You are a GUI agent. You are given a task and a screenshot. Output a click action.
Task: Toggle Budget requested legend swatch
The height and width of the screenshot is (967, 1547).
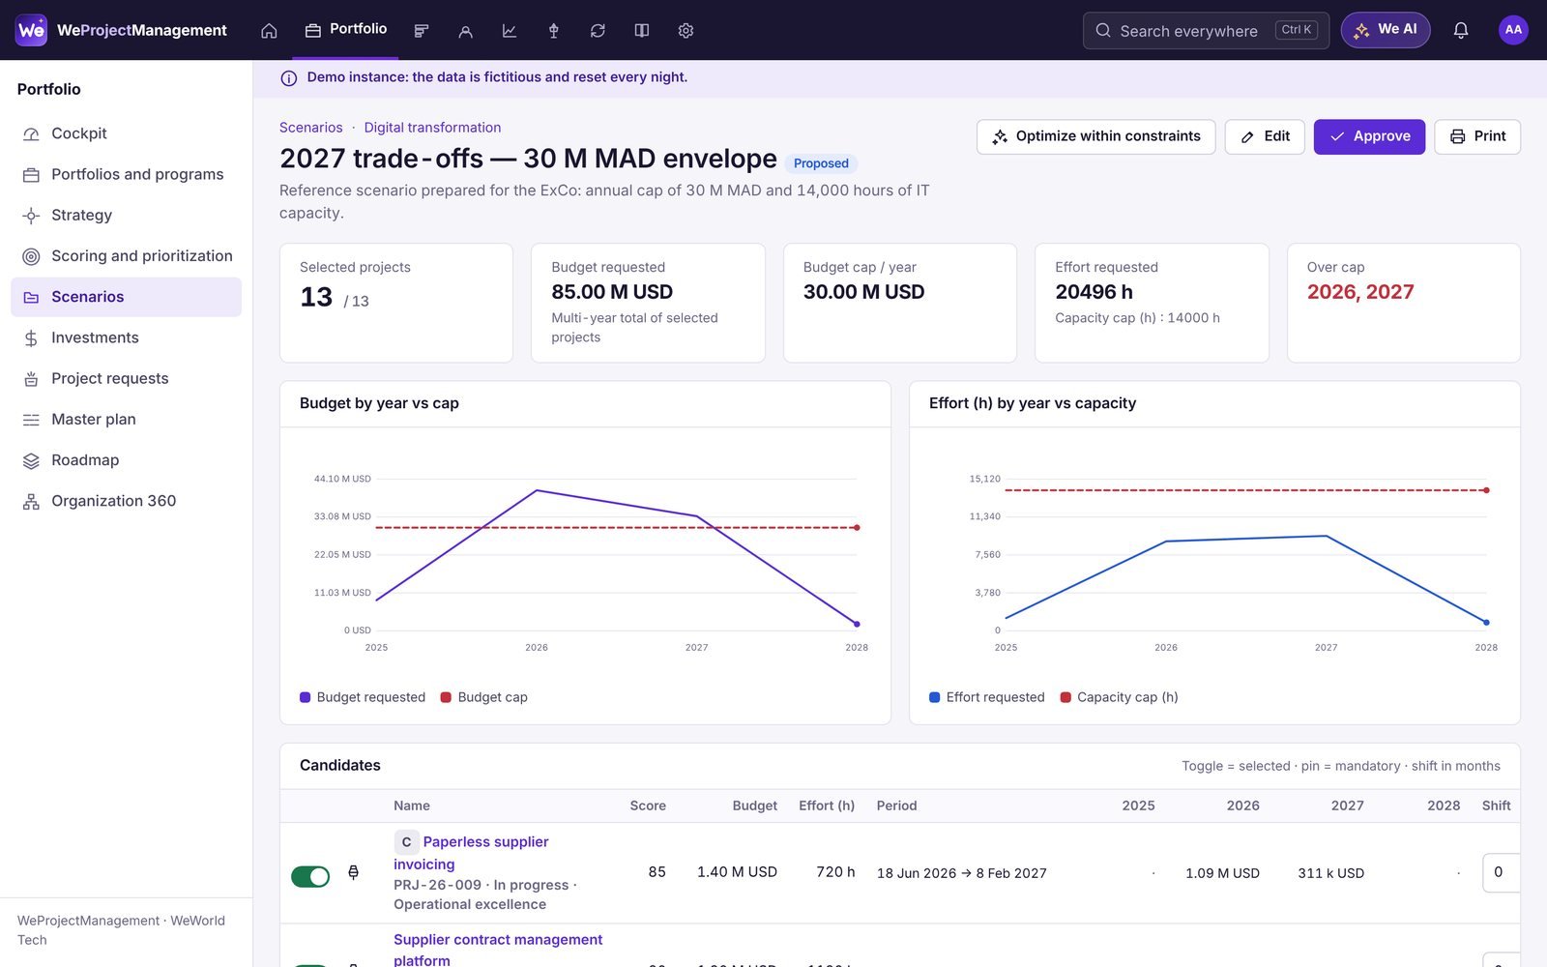306,697
